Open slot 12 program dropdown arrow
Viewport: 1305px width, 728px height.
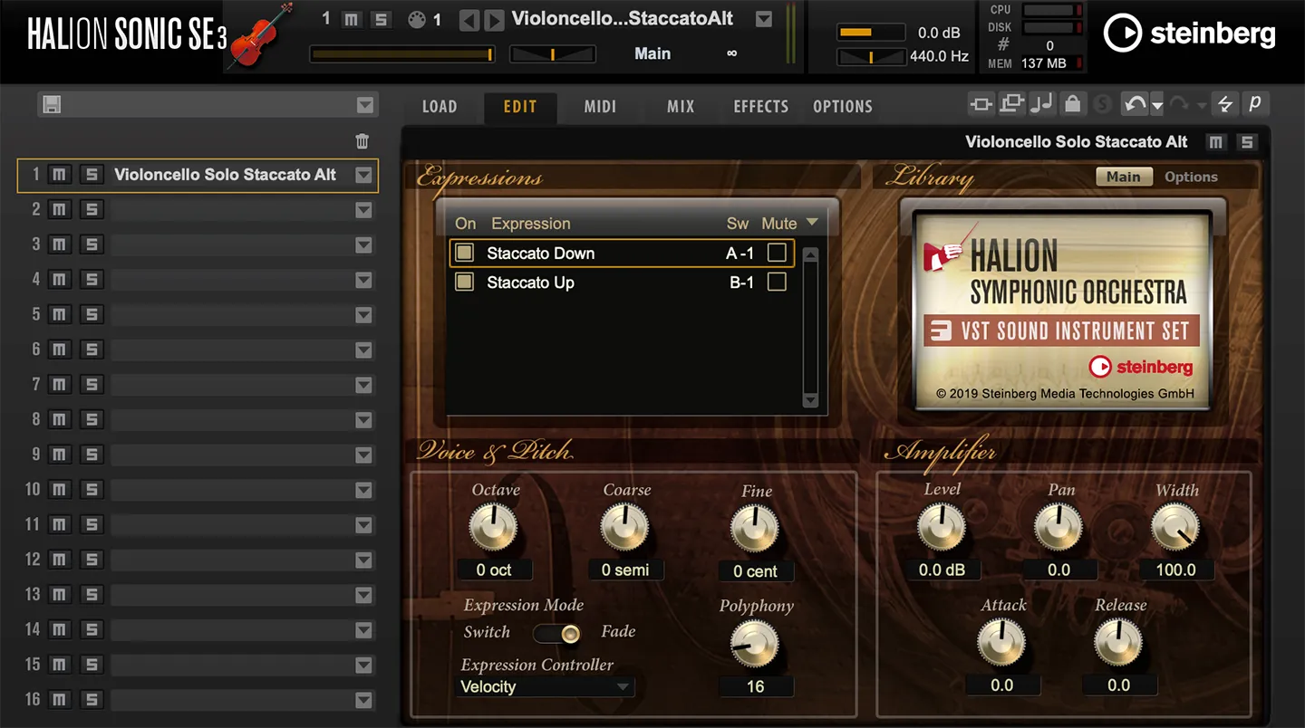363,560
